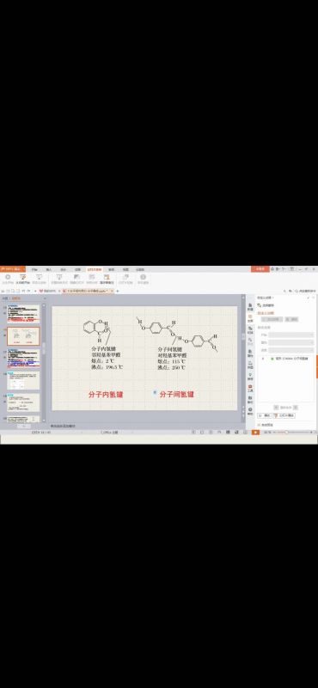Select the third slide thumbnail in panel
Screen dimensions: 318x688
point(23,358)
